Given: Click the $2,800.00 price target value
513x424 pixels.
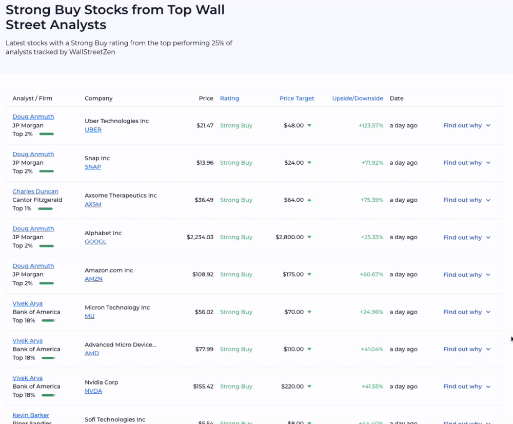Looking at the screenshot, I should click(289, 237).
